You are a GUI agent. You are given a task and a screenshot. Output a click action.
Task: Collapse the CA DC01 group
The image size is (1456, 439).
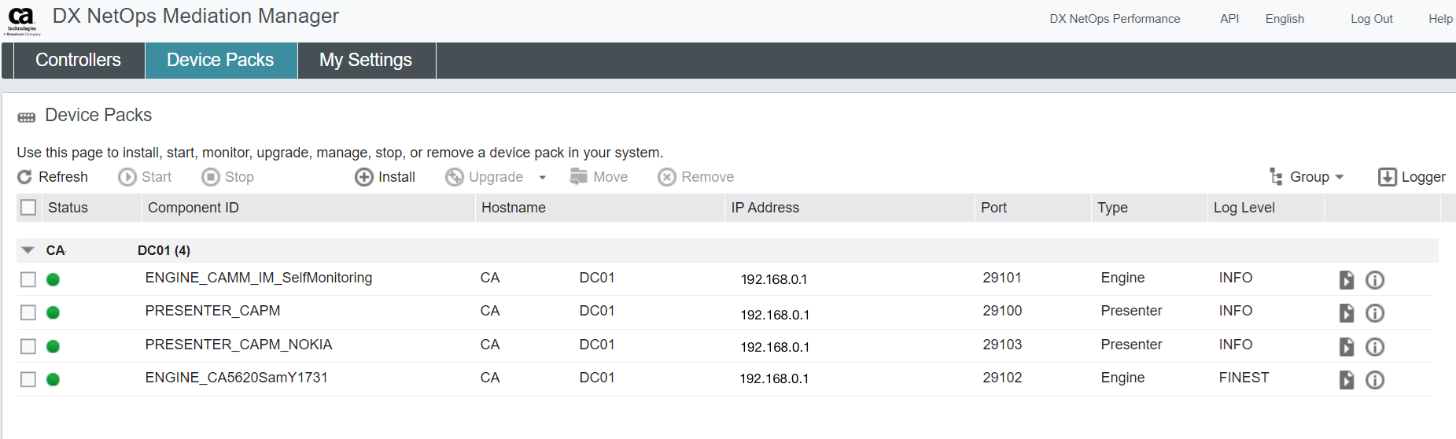28,250
